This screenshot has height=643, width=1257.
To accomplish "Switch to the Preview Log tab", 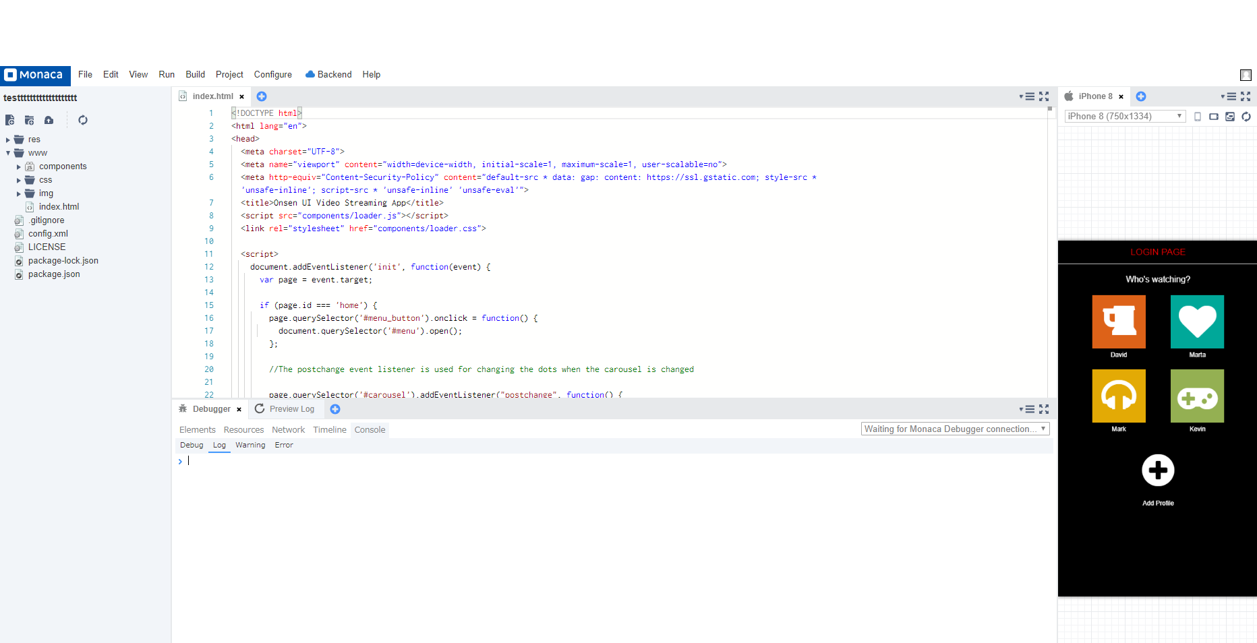I will (x=285, y=409).
